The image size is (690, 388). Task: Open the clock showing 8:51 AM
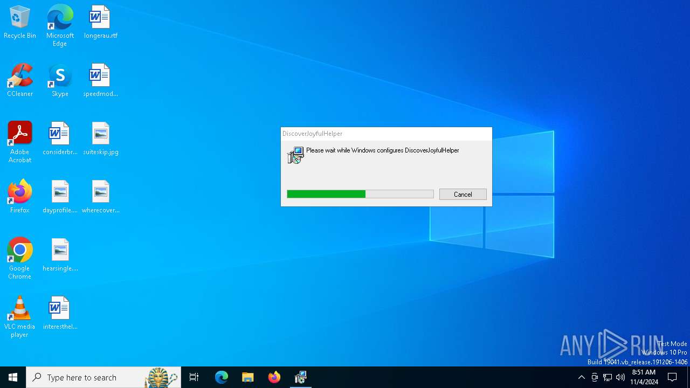(x=644, y=377)
